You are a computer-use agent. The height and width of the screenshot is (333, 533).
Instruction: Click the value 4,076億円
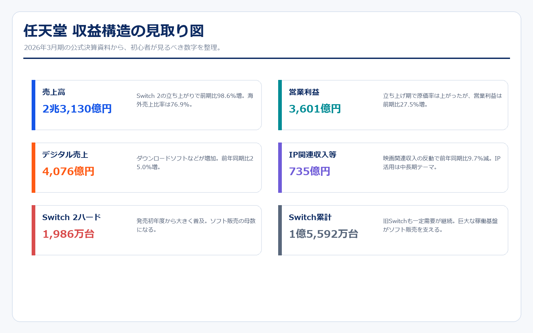[x=68, y=171]
